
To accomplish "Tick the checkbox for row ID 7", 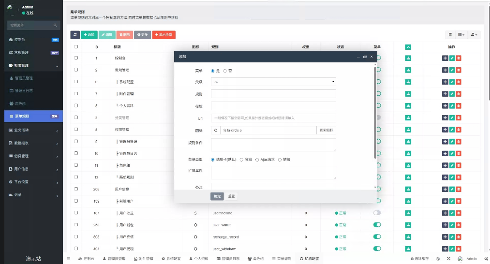I will click(x=76, y=94).
